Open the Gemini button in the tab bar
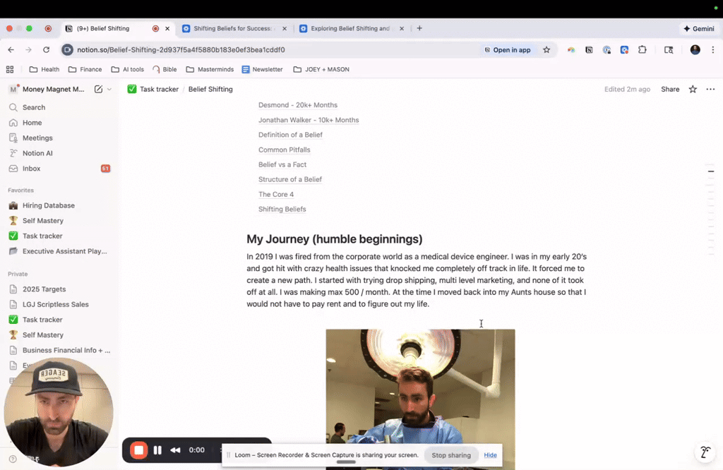This screenshot has height=470, width=723. (699, 28)
